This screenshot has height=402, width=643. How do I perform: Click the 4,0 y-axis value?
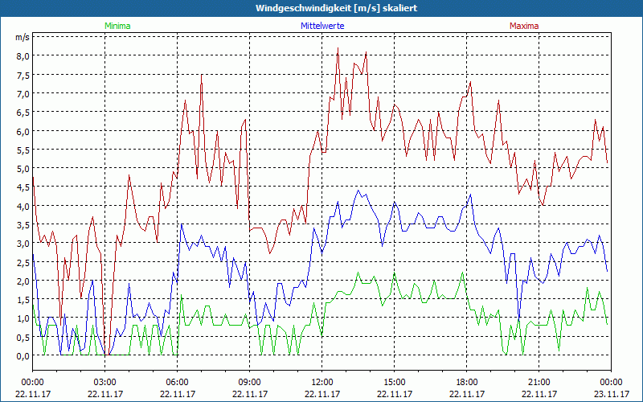coord(23,207)
